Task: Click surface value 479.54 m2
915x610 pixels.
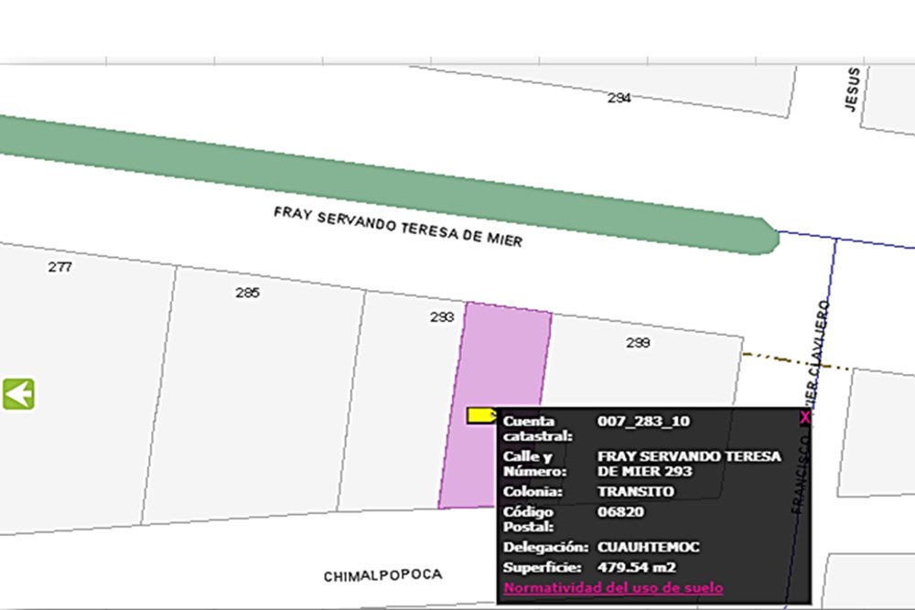Action: (637, 567)
